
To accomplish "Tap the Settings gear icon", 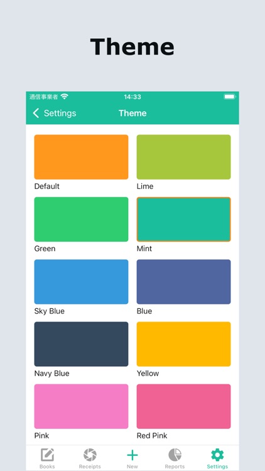I will click(217, 455).
